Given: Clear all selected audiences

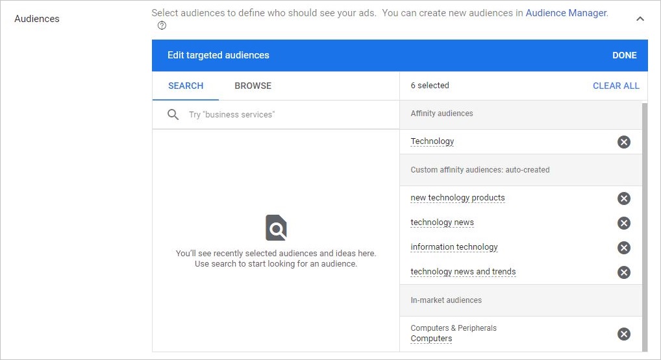Looking at the screenshot, I should coord(616,86).
